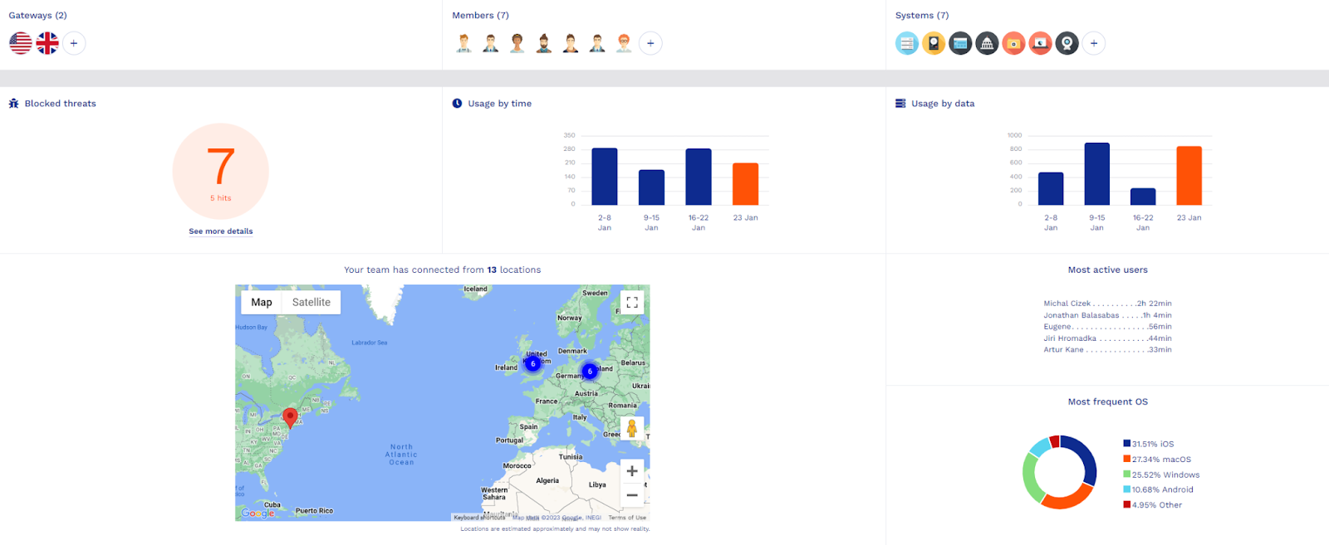The image size is (1329, 545).
Task: Click the plus button to add member
Action: (x=650, y=43)
